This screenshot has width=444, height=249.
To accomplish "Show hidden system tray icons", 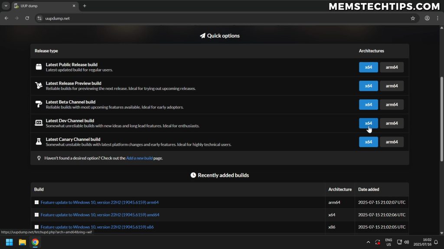I will tap(368, 242).
